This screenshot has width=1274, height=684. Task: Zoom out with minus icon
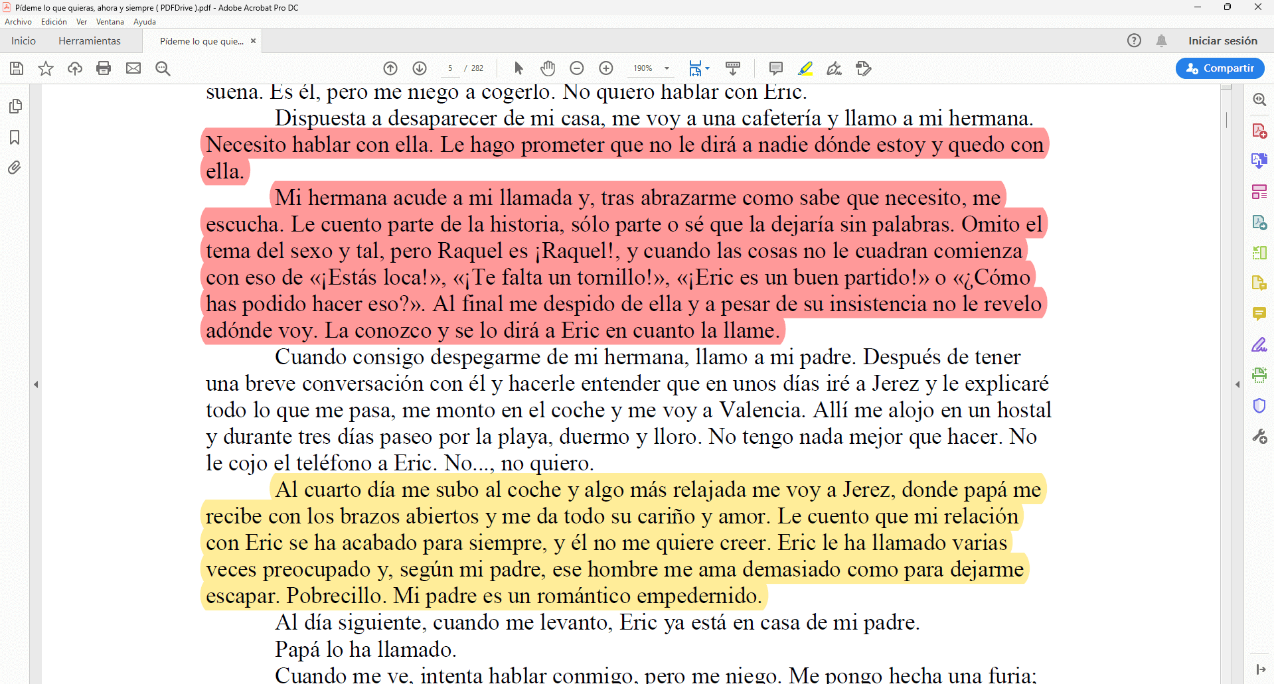pyautogui.click(x=577, y=68)
